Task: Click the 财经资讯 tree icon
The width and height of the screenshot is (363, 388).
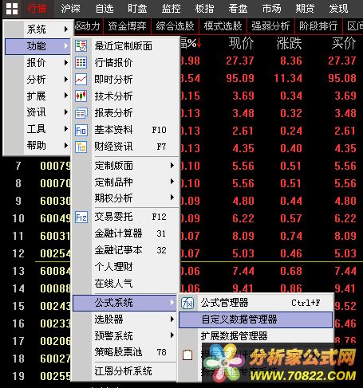Action: [x=81, y=147]
